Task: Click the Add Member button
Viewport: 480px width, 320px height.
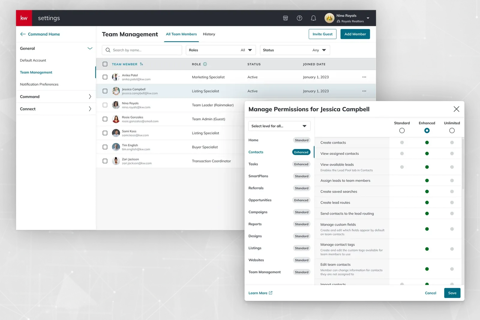Action: (x=355, y=34)
